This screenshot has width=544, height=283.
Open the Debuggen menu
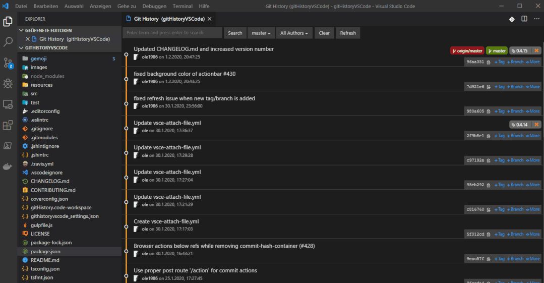coord(154,6)
